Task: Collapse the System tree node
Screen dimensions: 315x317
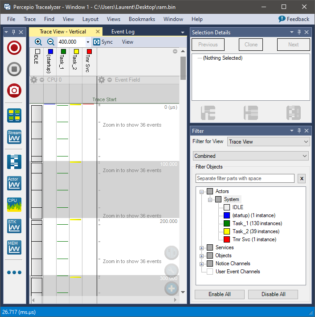Action: (210, 200)
